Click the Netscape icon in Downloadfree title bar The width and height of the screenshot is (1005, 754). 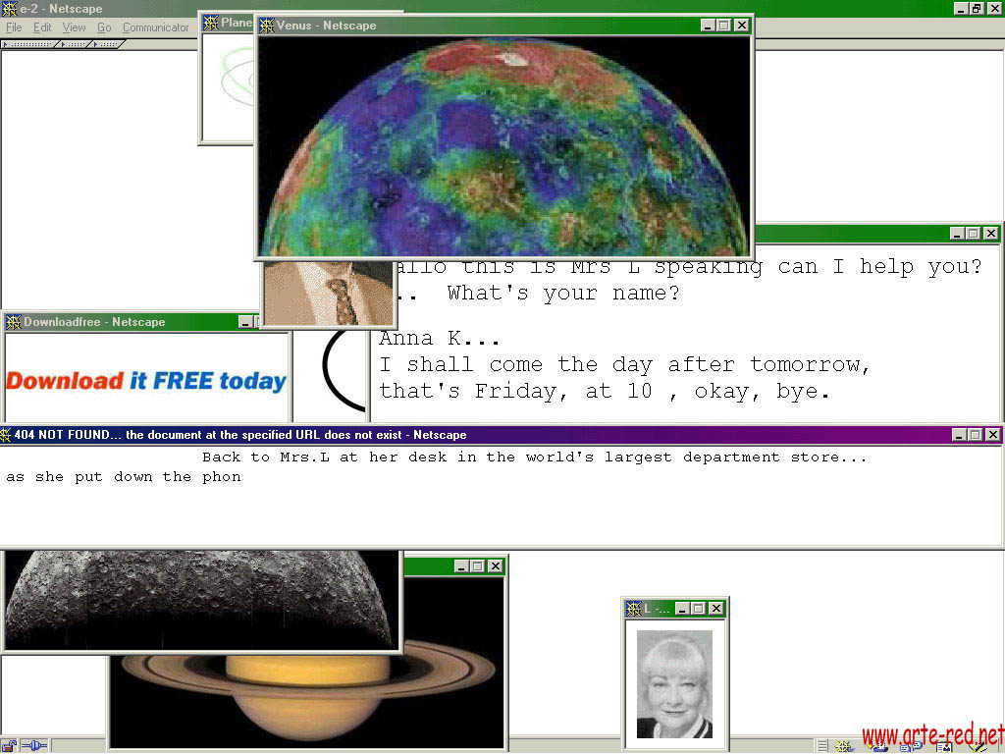click(x=14, y=322)
